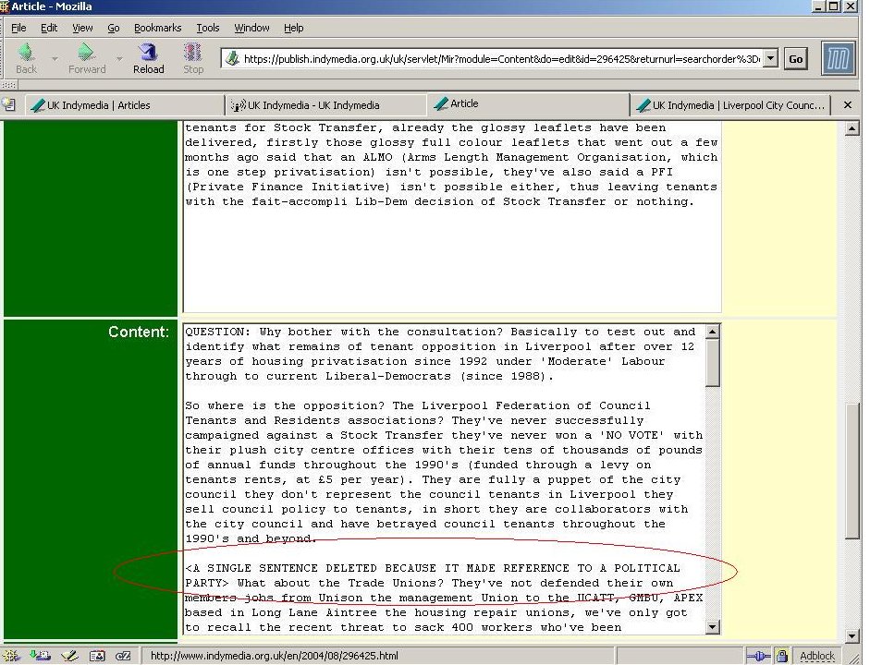Click the Content box scrollbar down arrow

coord(712,627)
